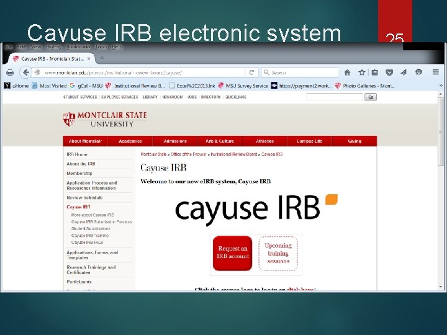Screen dimensions: 447x335
Task: Open the chat smiley face icon
Action: [x=418, y=72]
